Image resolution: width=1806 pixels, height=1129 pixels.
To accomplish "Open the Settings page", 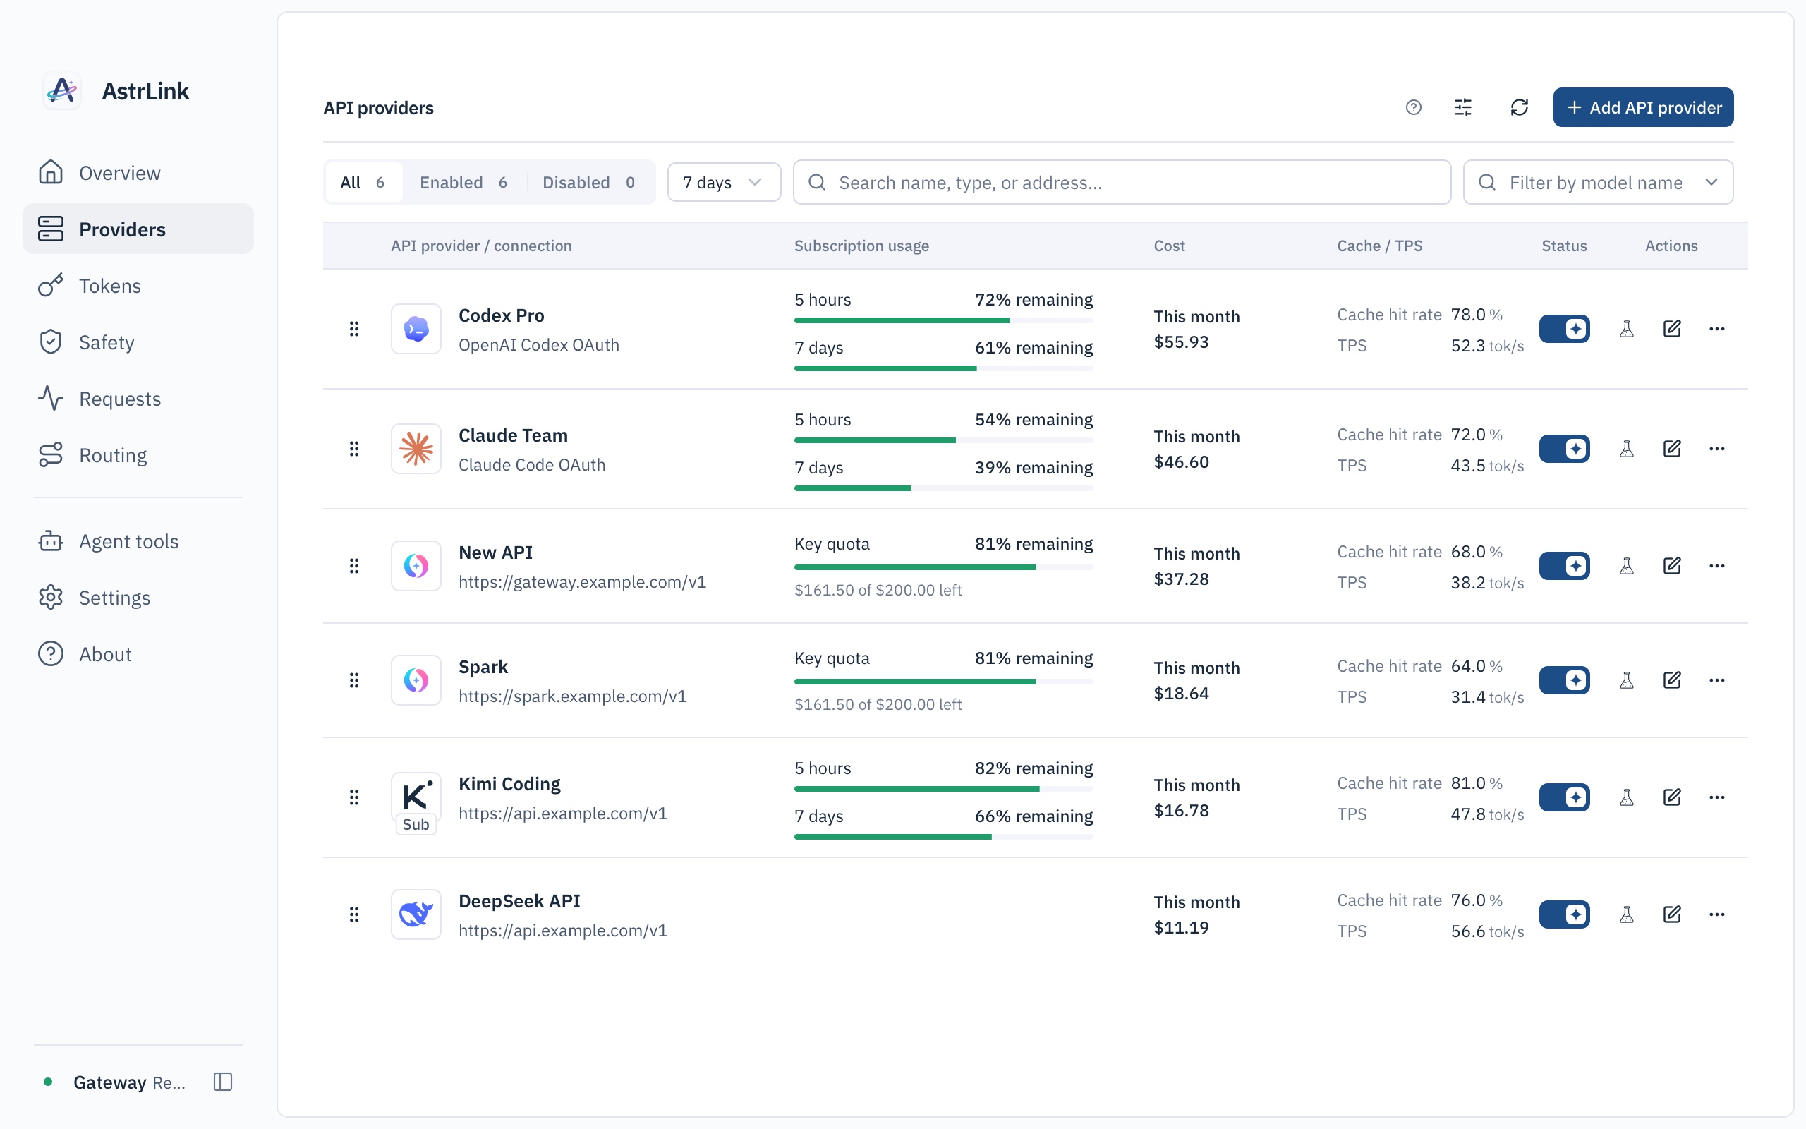I will [x=138, y=598].
